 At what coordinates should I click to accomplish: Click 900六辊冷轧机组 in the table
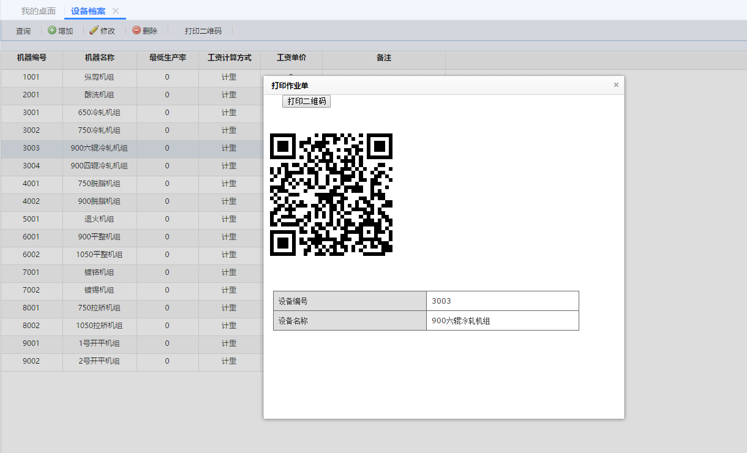tap(99, 148)
